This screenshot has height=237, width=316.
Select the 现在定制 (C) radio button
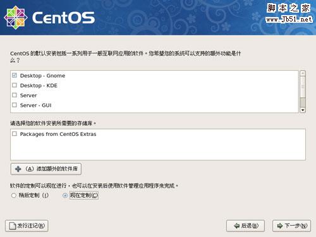coord(65,195)
